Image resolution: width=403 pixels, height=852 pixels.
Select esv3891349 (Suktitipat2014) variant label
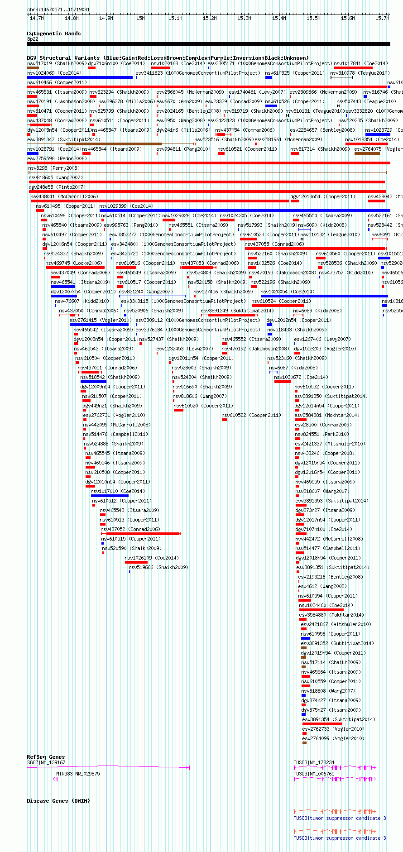tap(237, 311)
